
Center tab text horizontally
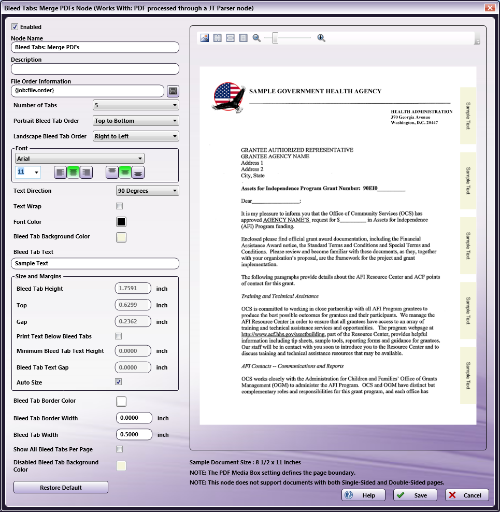tap(74, 172)
